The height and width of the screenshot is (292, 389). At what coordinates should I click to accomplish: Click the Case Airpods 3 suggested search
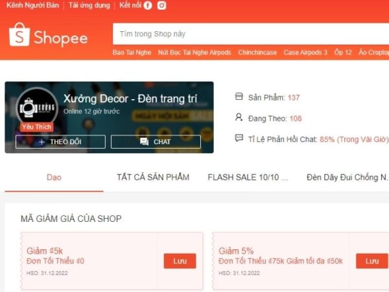click(305, 53)
